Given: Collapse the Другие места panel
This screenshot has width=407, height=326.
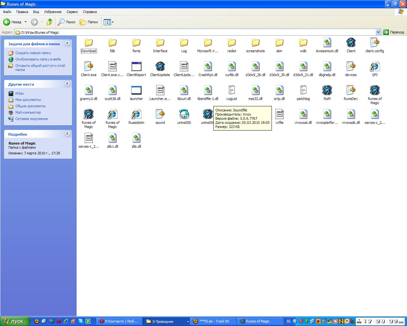Looking at the screenshot, I should (67, 84).
